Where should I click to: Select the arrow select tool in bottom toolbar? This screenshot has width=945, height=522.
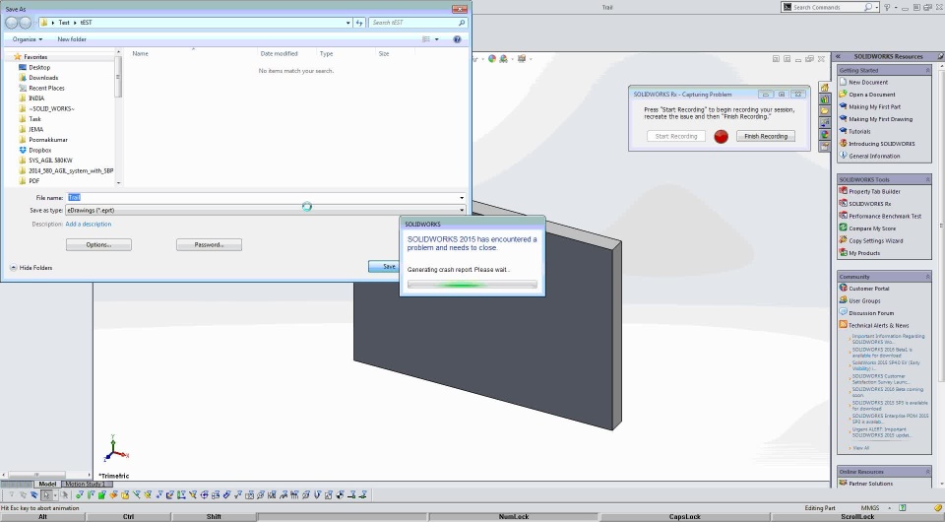[x=46, y=494]
